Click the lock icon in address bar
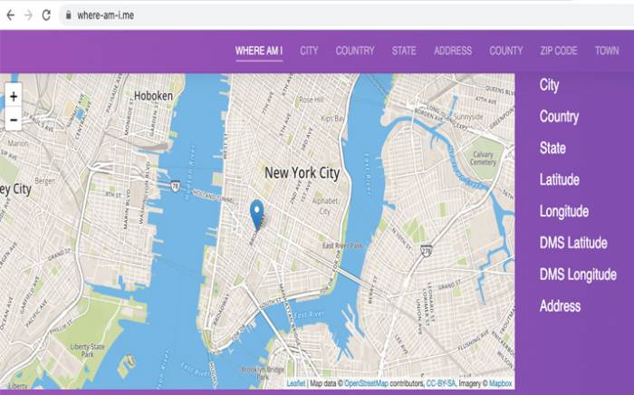 coord(68,15)
